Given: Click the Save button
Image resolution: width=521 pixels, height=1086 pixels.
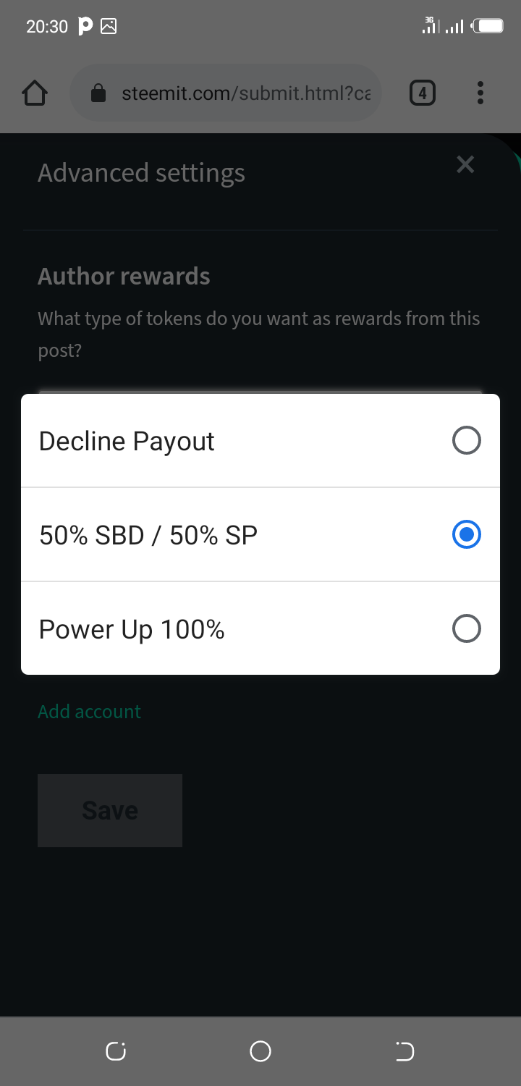Looking at the screenshot, I should point(110,810).
